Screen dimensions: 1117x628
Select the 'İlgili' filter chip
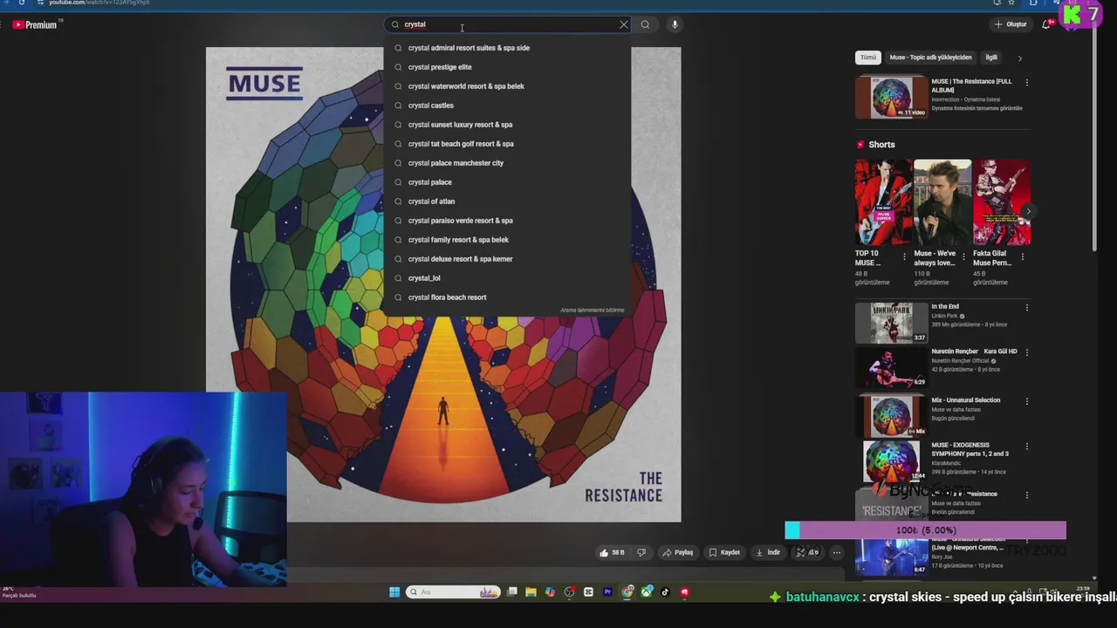click(x=991, y=58)
